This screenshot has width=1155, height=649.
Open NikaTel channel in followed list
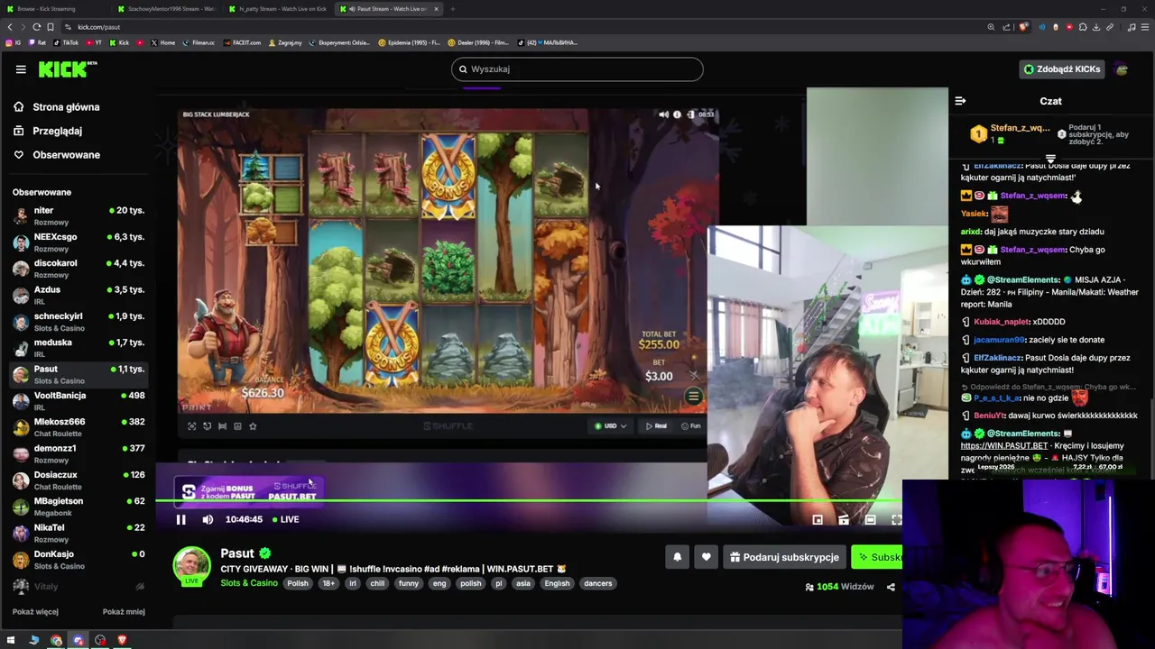[77, 532]
